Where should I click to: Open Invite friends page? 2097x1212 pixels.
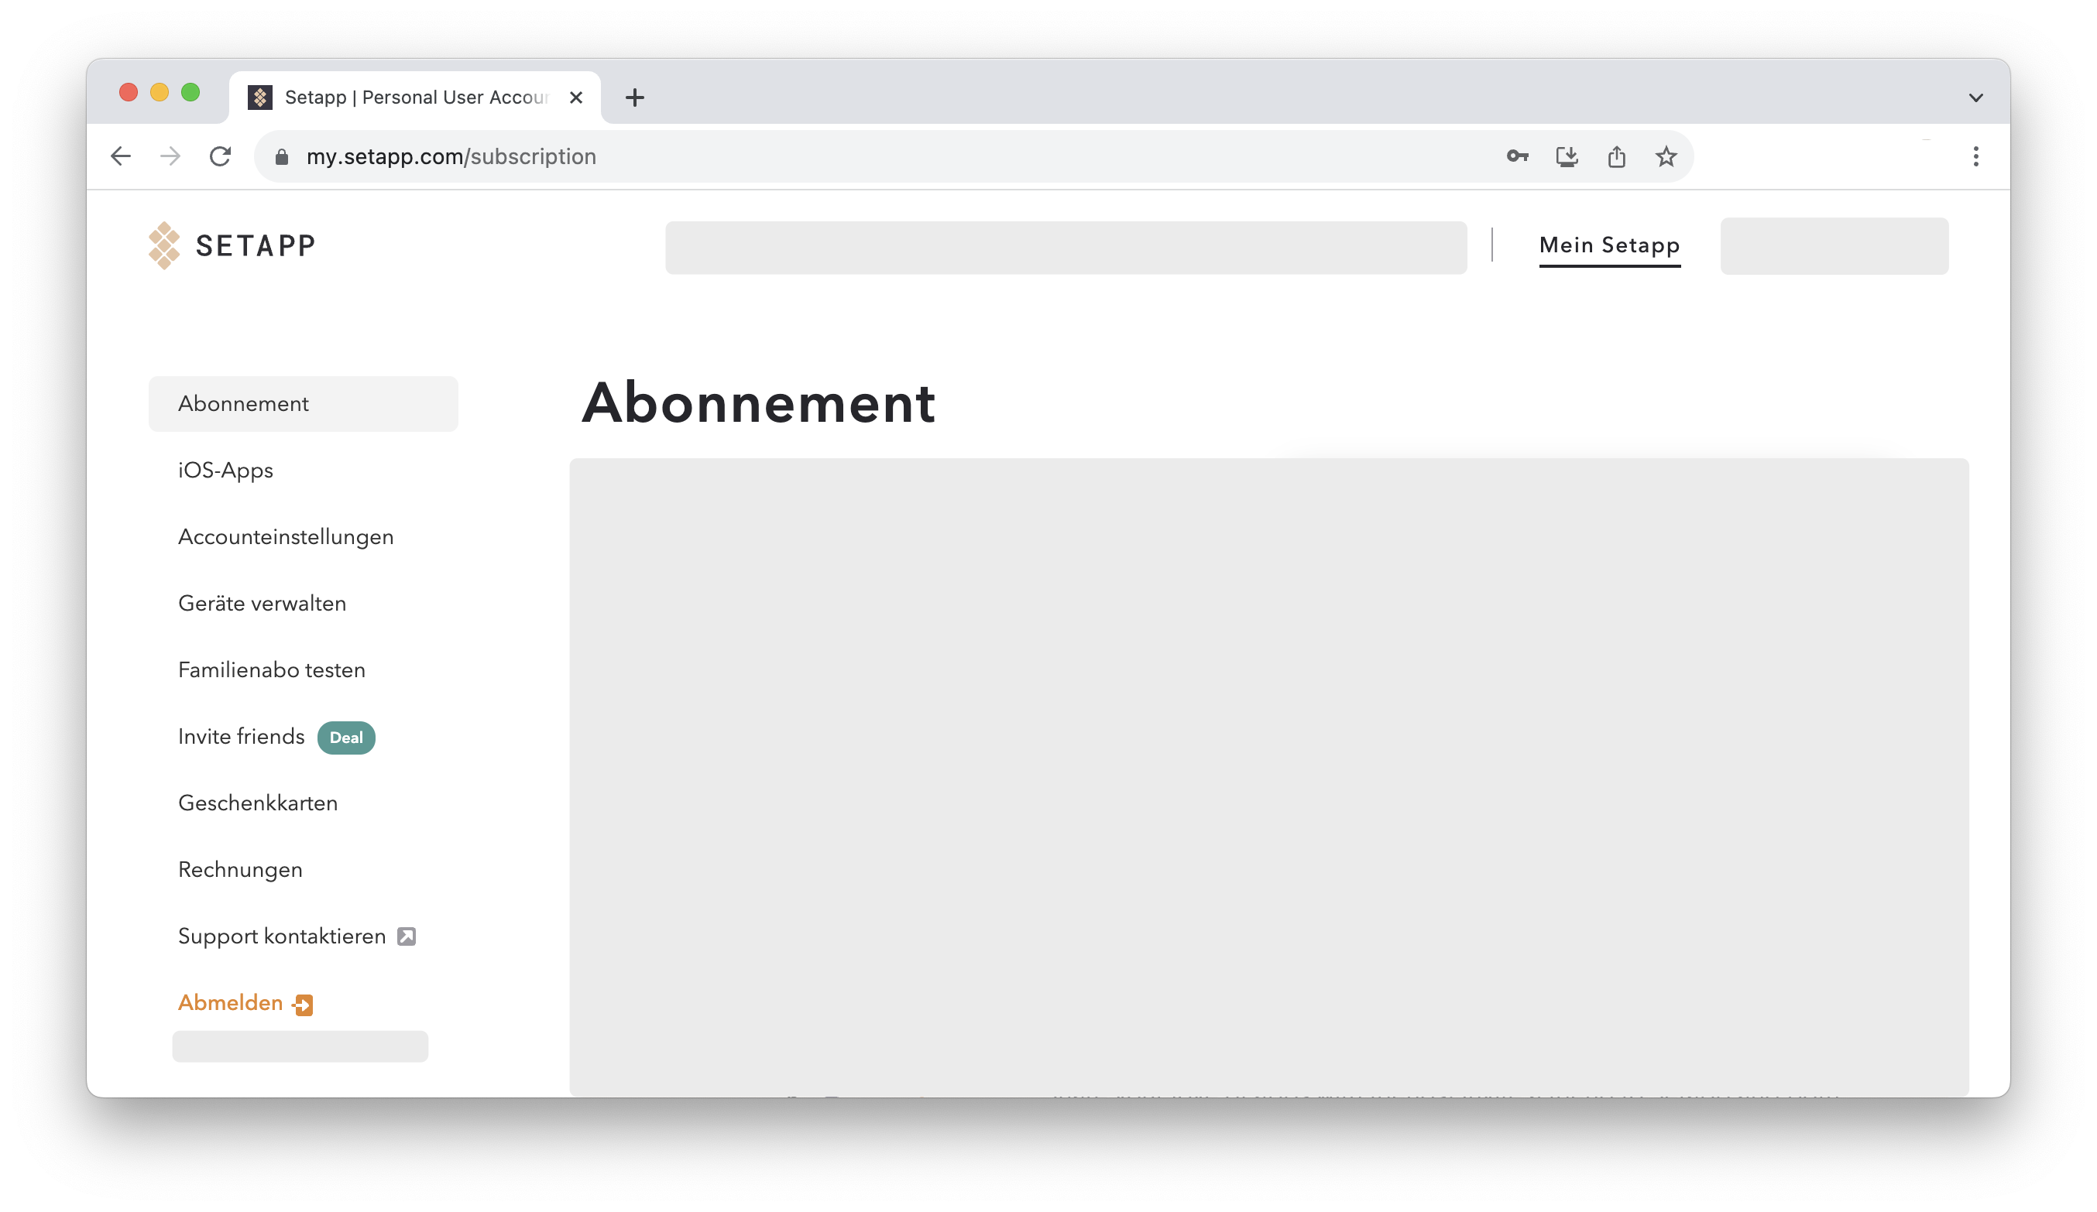point(242,736)
